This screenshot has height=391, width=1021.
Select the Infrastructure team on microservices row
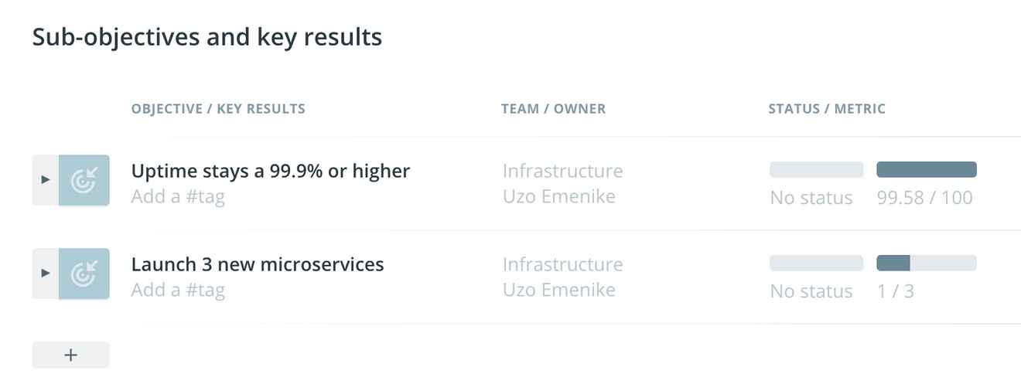(562, 264)
